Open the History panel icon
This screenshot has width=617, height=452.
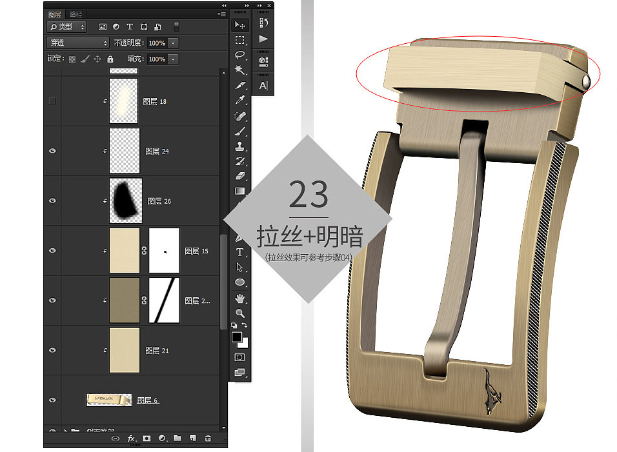click(263, 23)
